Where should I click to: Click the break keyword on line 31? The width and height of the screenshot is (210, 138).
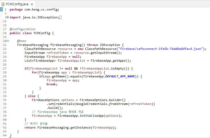click(51, 84)
